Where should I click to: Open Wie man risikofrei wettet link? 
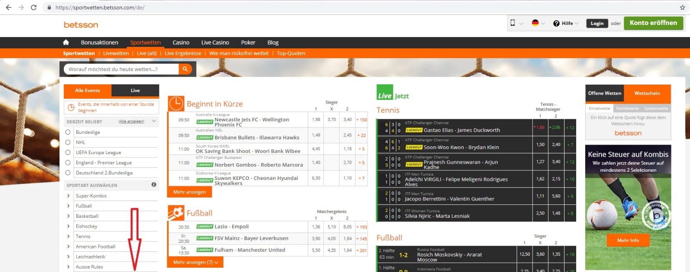(239, 53)
